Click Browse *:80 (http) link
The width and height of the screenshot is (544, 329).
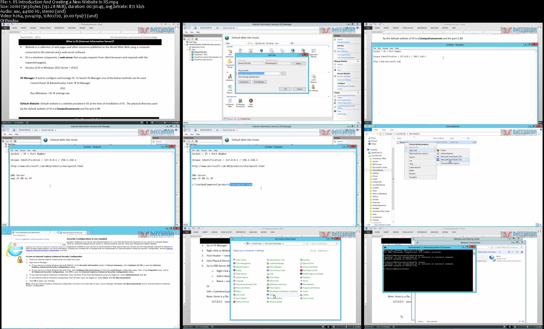(x=344, y=77)
